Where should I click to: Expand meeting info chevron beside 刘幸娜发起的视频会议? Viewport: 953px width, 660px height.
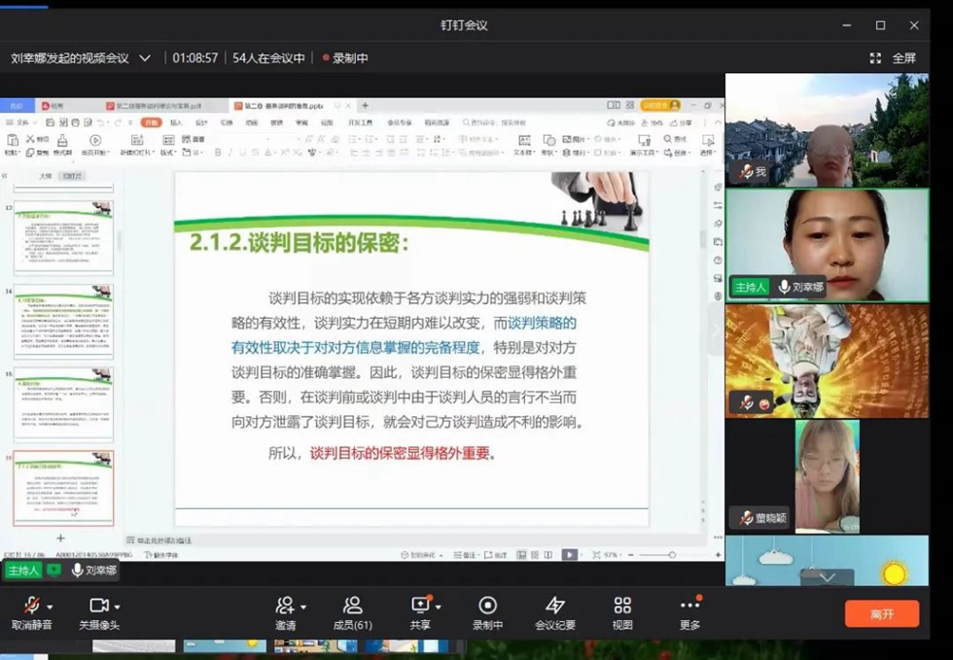click(x=145, y=58)
